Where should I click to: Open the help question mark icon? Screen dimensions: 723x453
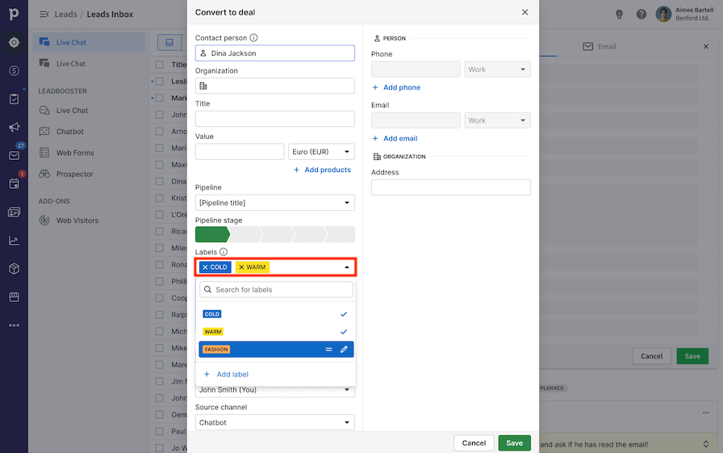pos(642,14)
